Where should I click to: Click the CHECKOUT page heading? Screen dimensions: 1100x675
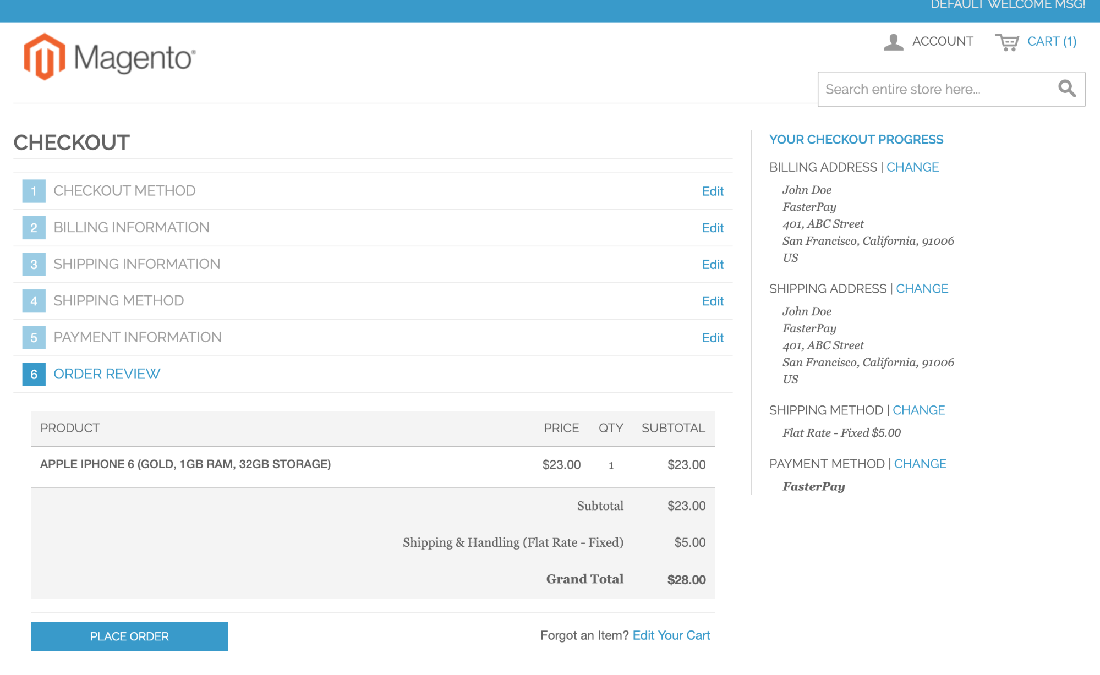(72, 142)
